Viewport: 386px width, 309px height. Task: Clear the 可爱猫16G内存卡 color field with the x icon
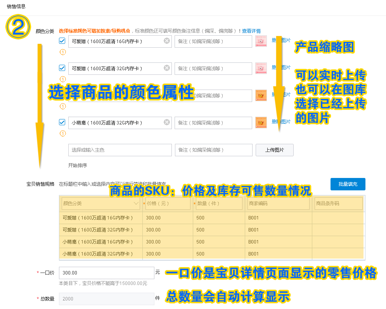tap(166, 41)
